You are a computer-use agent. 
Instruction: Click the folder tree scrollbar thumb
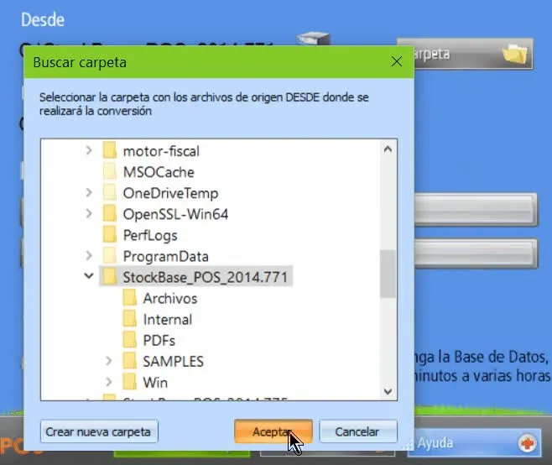(x=388, y=274)
